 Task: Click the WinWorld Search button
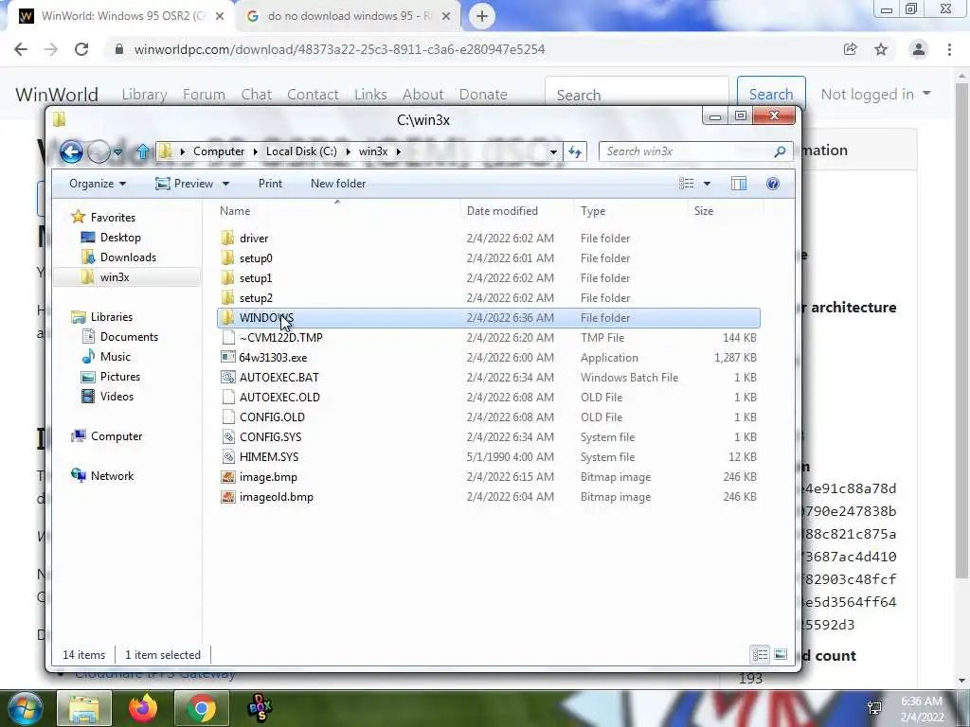pyautogui.click(x=771, y=94)
